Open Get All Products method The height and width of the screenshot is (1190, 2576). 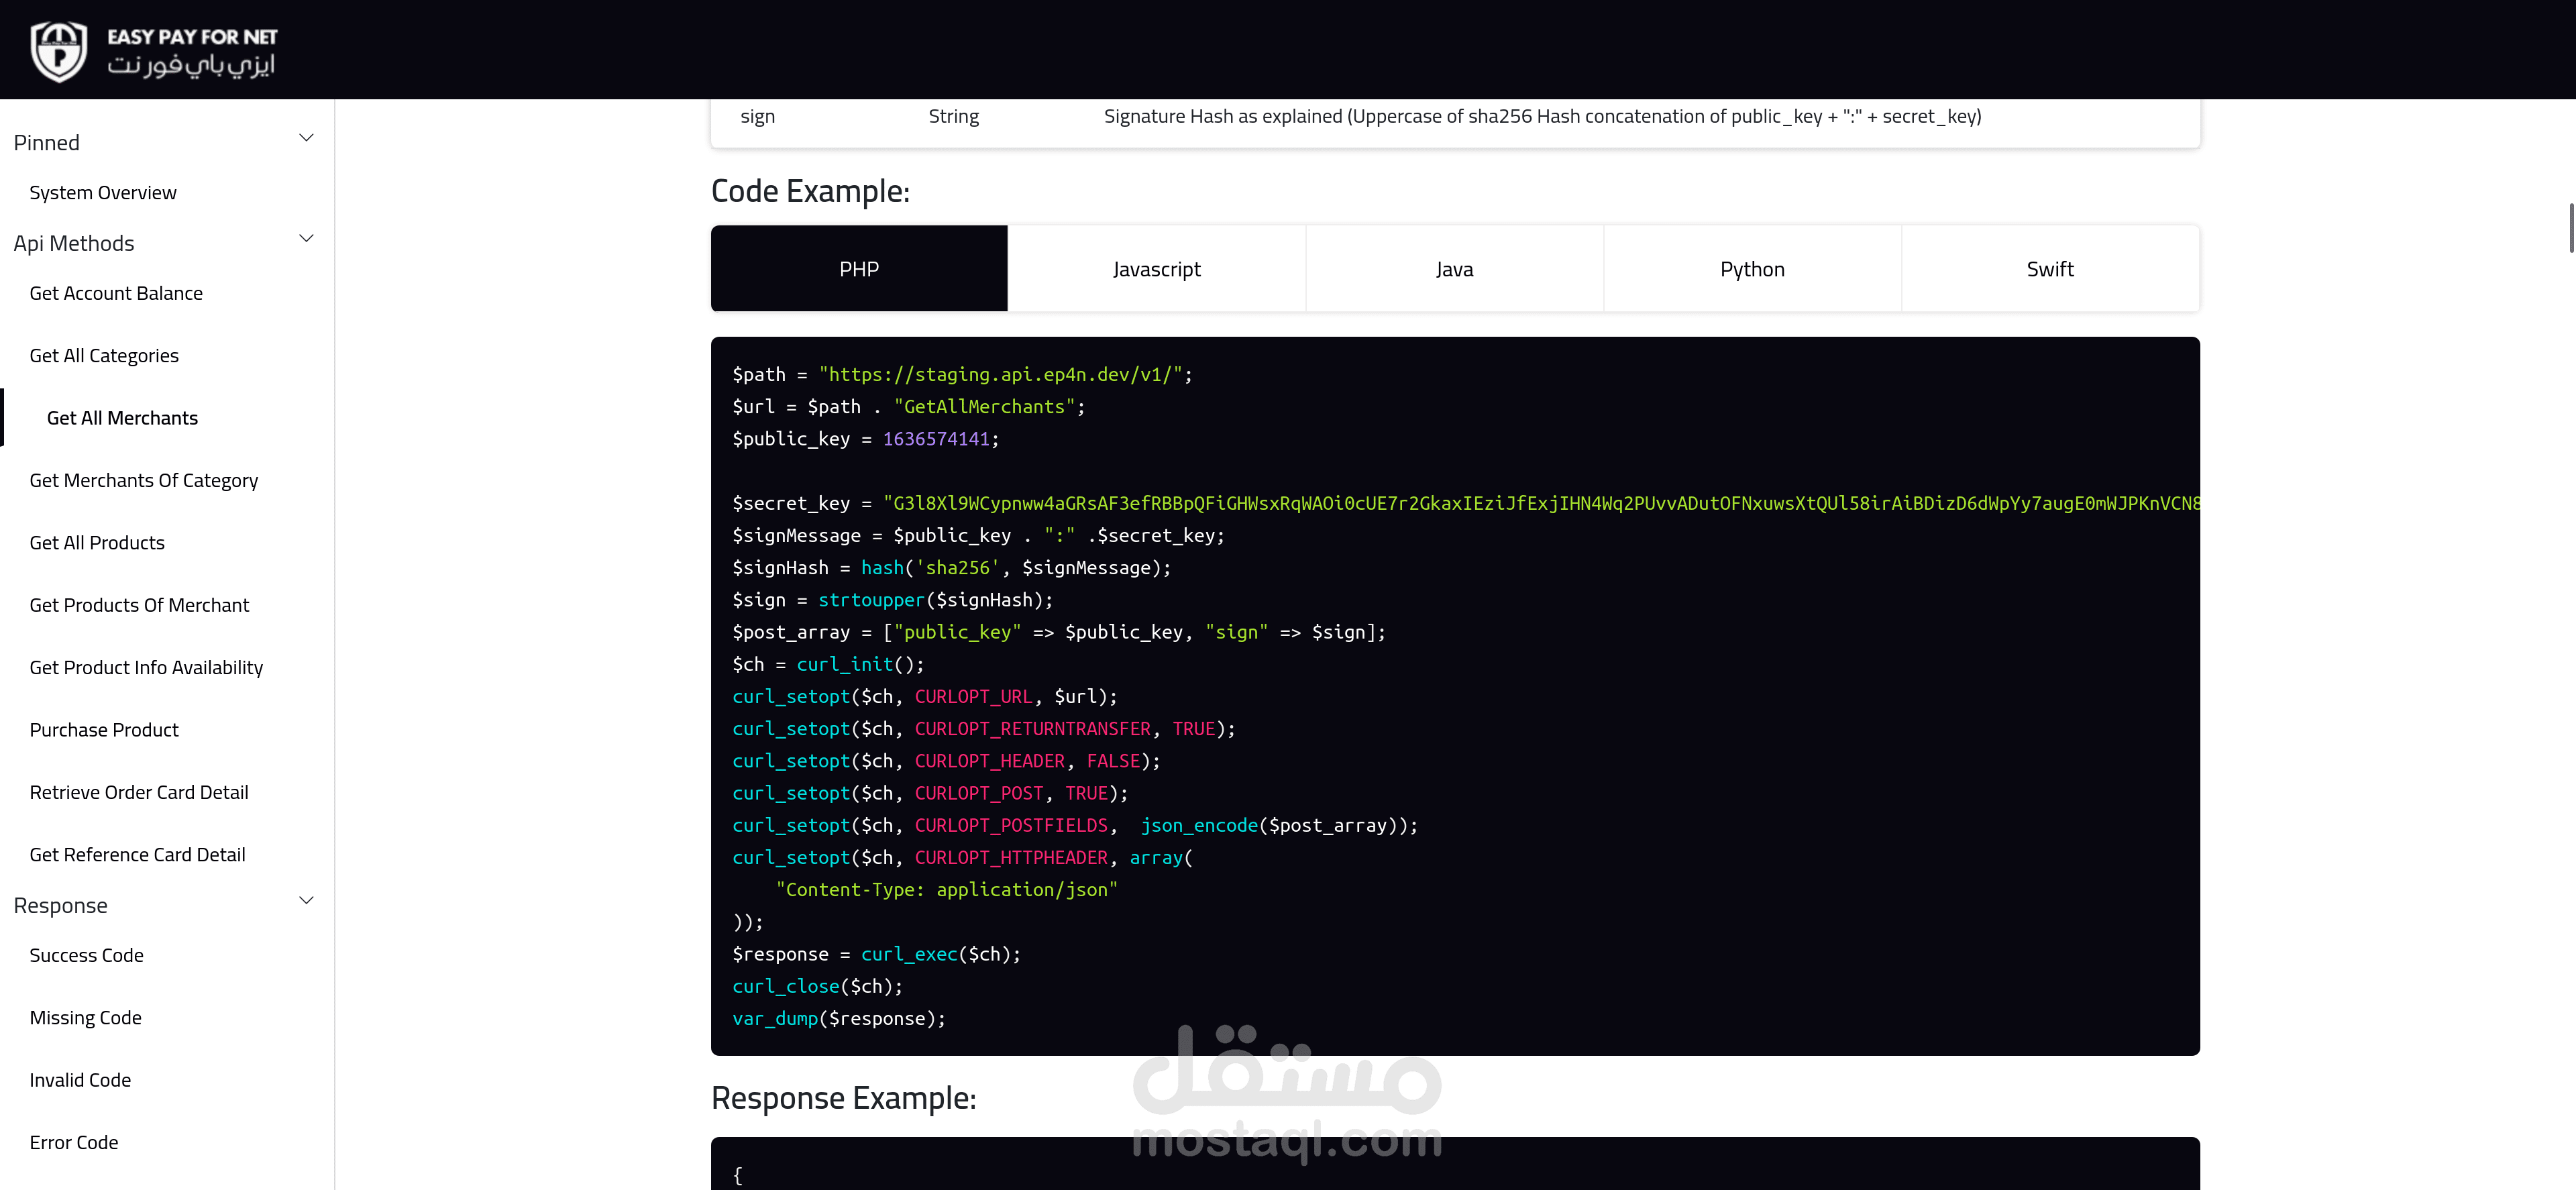pyautogui.click(x=97, y=543)
